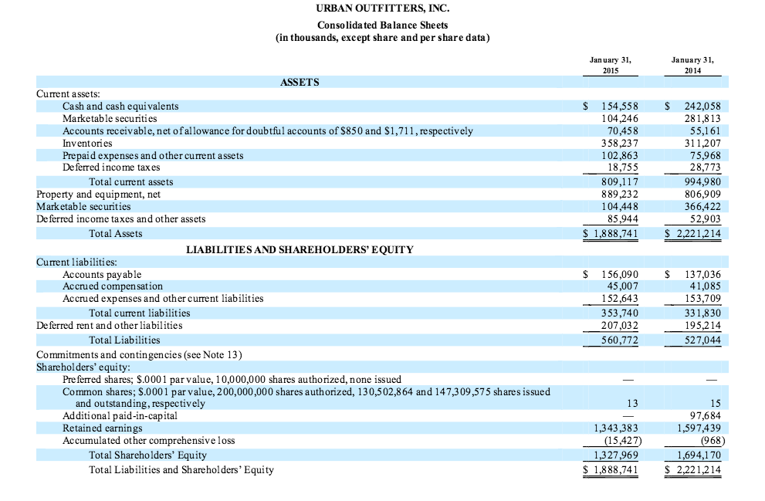Click total liabilities value "560,772"

click(x=620, y=340)
